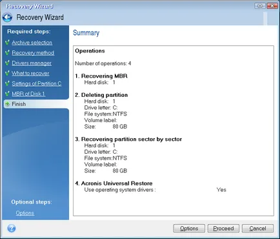Open help via the question mark icon
The width and height of the screenshot is (280, 239).
tap(12, 228)
